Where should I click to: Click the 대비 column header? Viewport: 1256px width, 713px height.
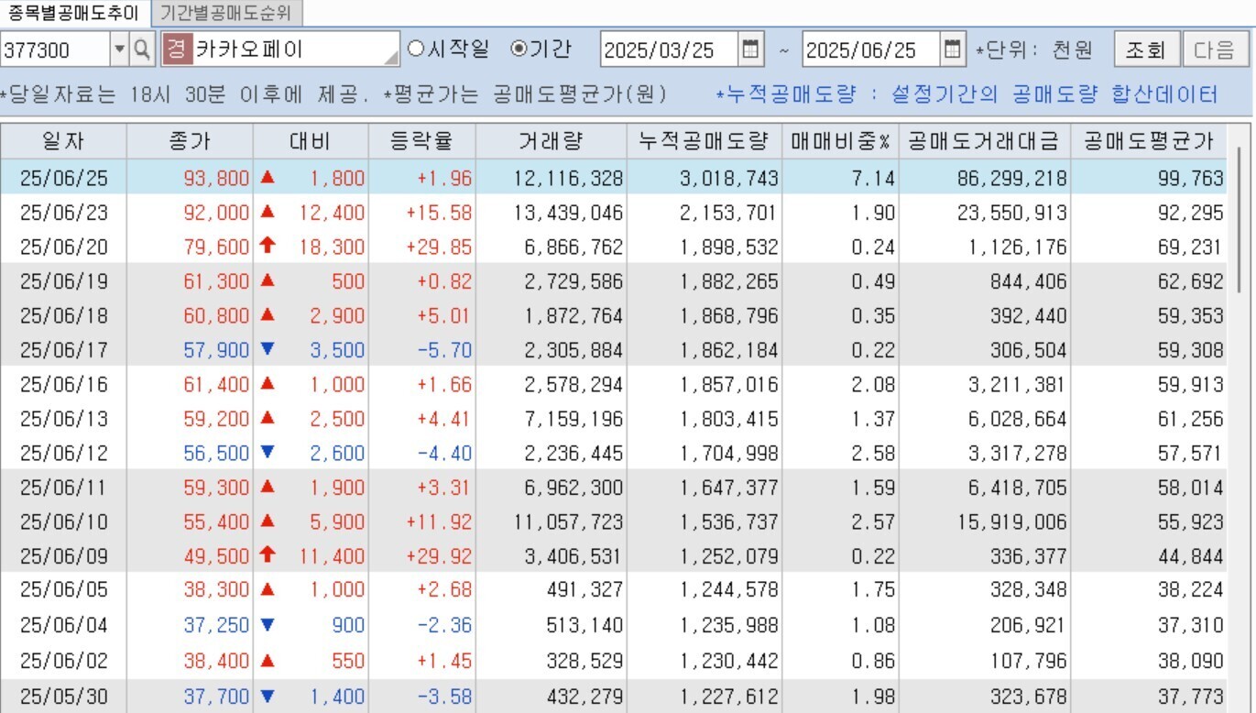click(x=311, y=141)
